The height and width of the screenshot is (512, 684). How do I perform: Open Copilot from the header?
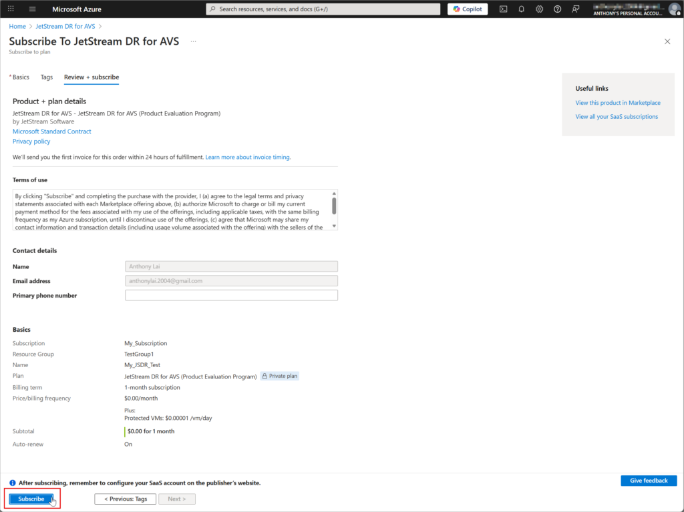click(468, 9)
